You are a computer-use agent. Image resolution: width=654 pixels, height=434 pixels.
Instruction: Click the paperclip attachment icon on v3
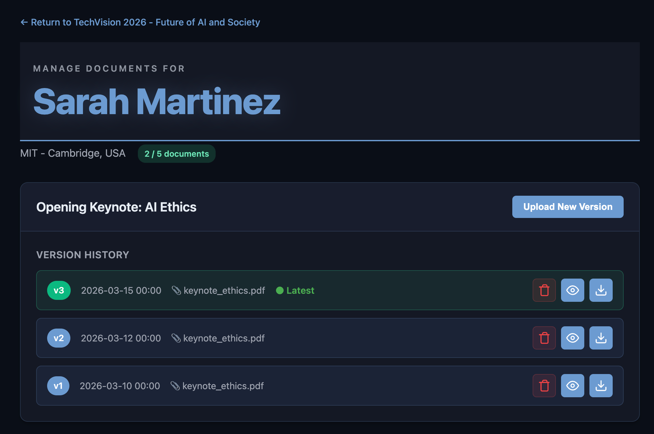(176, 290)
